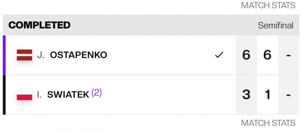This screenshot has height=131, width=302.
Task: Click the initial J. before OSTAPENKO
Action: [x=41, y=55]
